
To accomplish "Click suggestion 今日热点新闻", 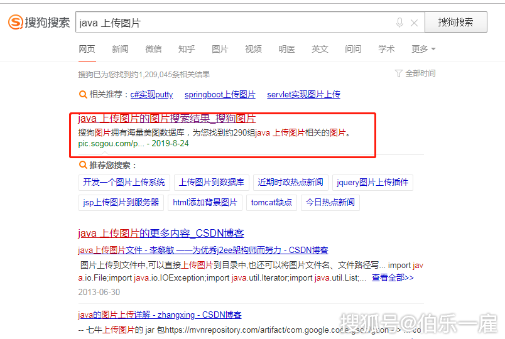I will pos(330,203).
